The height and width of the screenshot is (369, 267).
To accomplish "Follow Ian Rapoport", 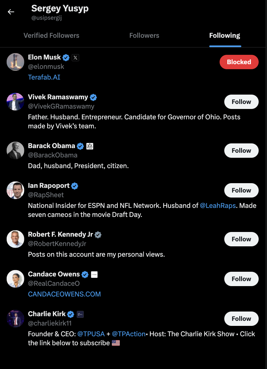I will [241, 190].
